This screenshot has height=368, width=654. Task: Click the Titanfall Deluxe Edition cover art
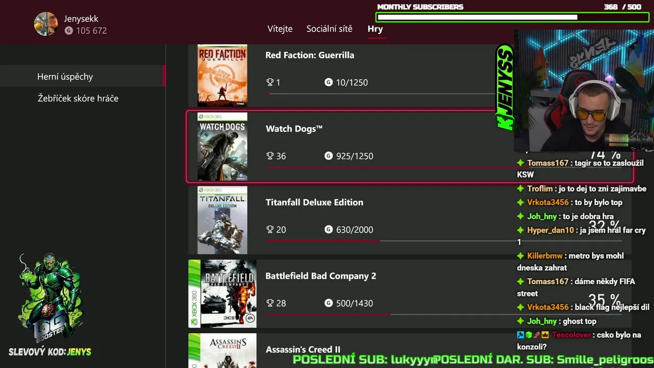click(x=222, y=220)
